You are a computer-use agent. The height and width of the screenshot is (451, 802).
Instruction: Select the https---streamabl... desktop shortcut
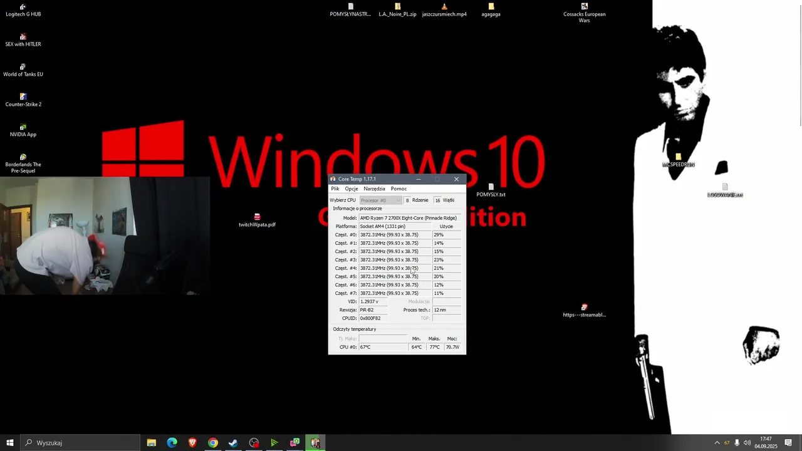(x=585, y=311)
